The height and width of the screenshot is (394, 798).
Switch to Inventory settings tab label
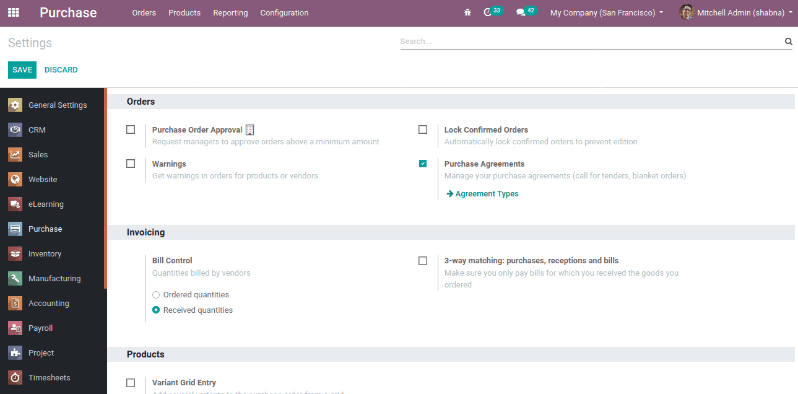45,254
